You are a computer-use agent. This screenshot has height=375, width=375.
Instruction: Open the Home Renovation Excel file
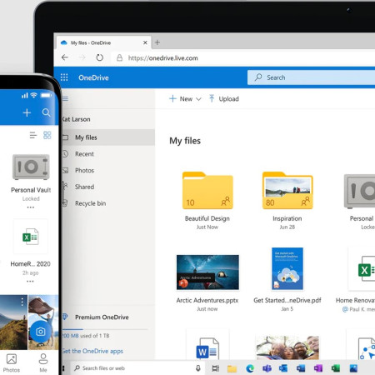(x=362, y=268)
